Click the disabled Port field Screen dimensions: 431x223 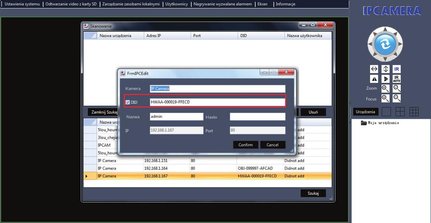click(x=258, y=130)
